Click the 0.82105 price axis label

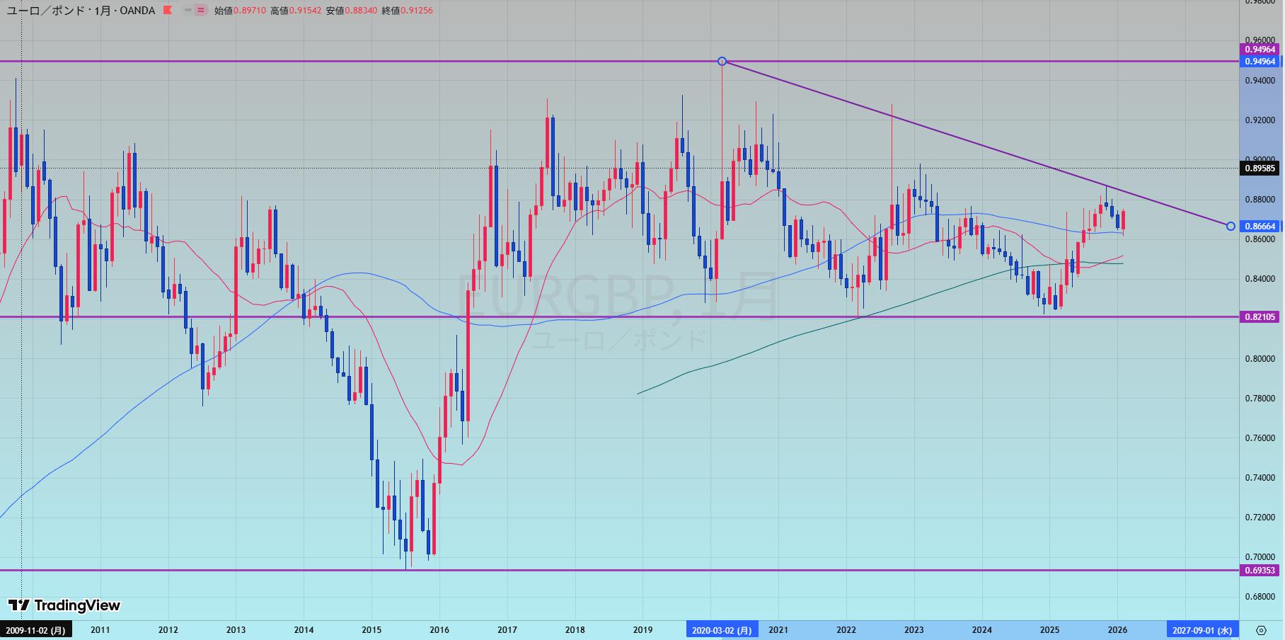pos(1260,317)
